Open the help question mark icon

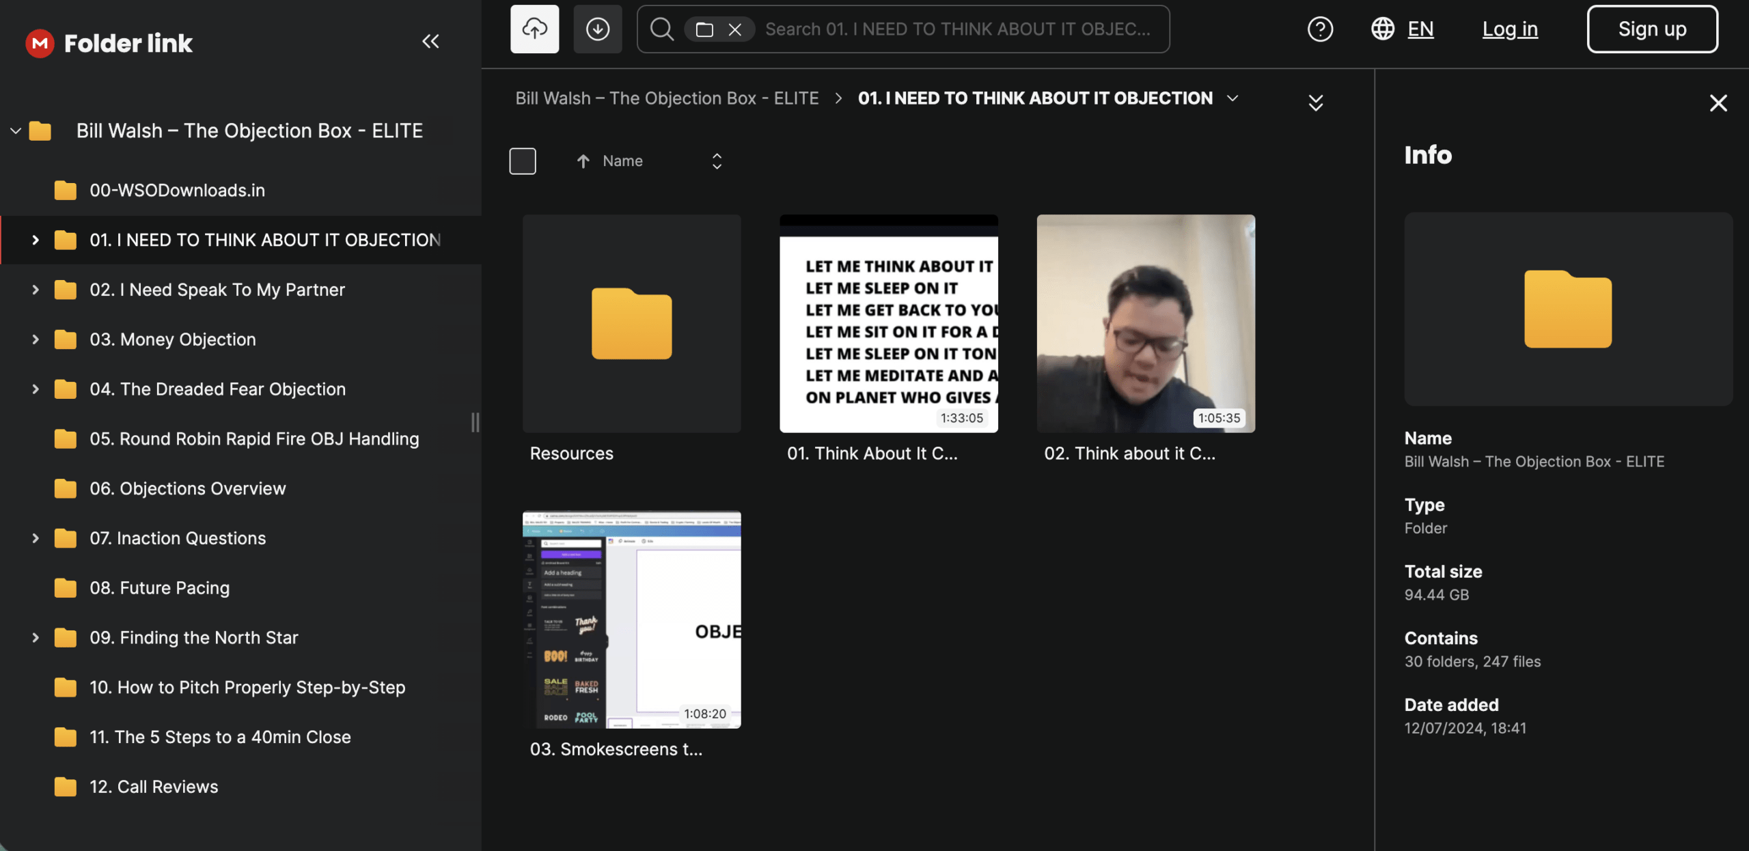point(1320,29)
